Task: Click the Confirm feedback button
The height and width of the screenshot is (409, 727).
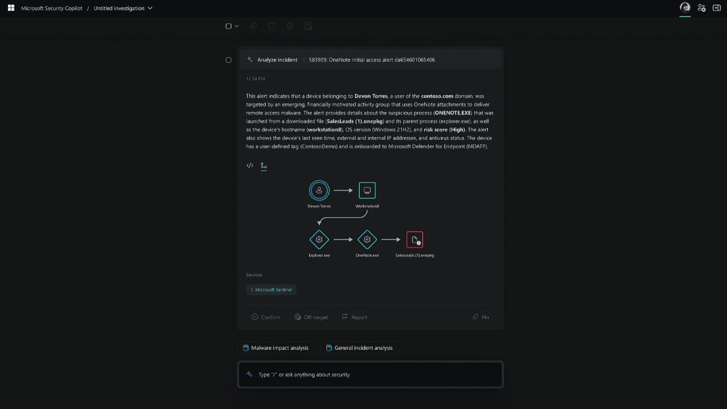Action: coord(265,317)
